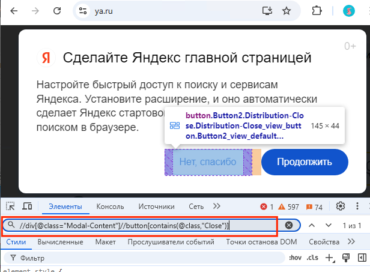Activate the element inspector picker in DevTools
370x272 pixels.
[11, 206]
